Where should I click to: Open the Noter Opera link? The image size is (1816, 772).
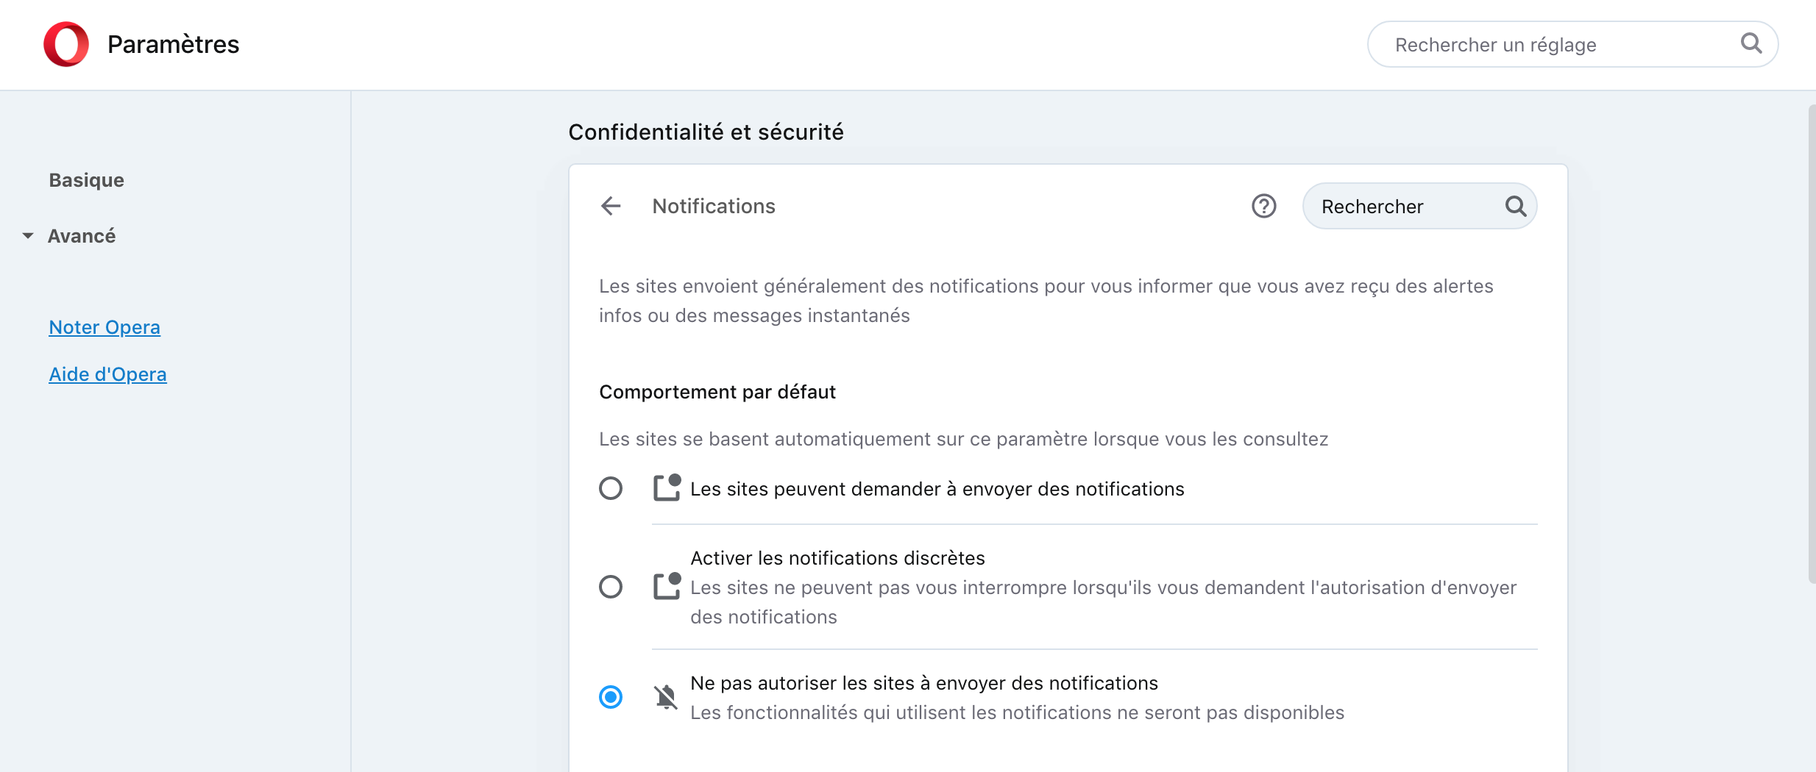[x=104, y=327]
